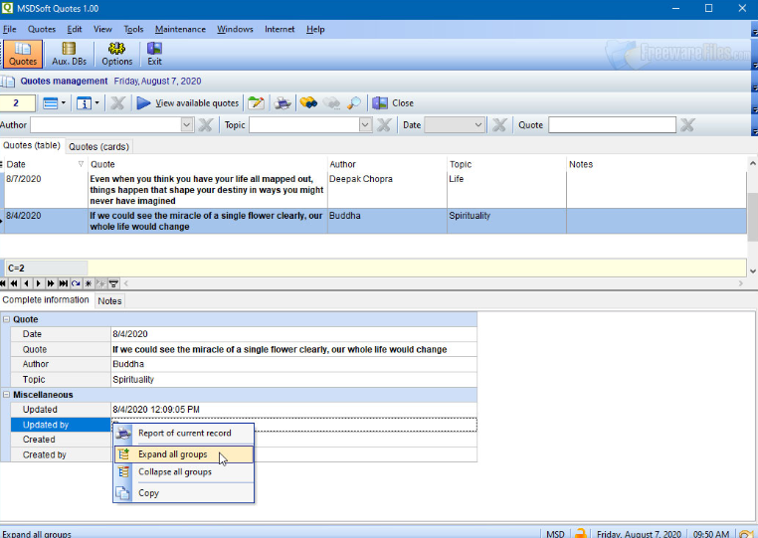Screen dimensions: 758x538
Task: Open the Internet menu
Action: [x=280, y=30]
